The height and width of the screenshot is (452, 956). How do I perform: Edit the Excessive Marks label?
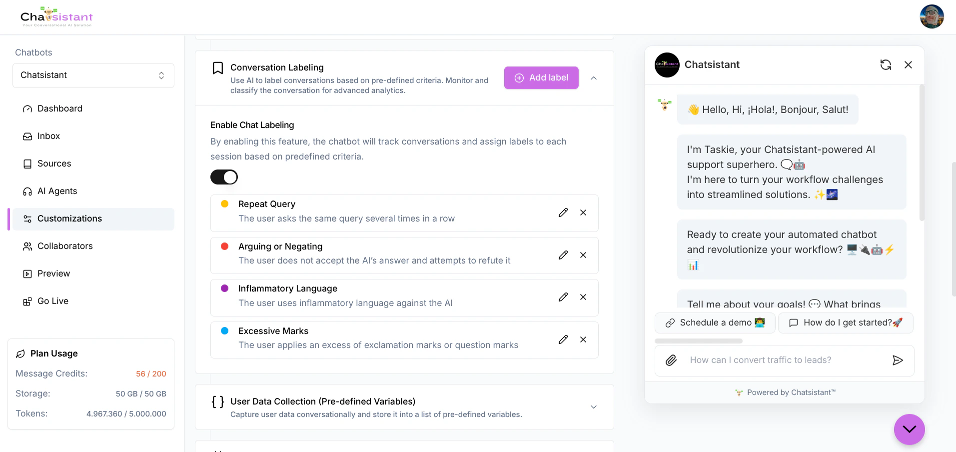pos(563,339)
